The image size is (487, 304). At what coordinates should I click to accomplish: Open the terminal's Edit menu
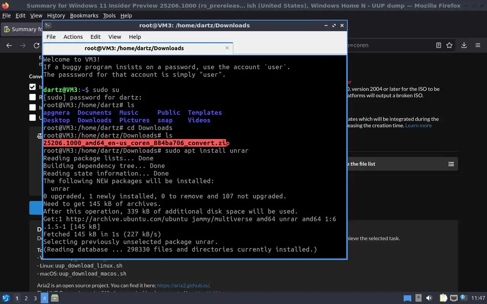click(95, 37)
